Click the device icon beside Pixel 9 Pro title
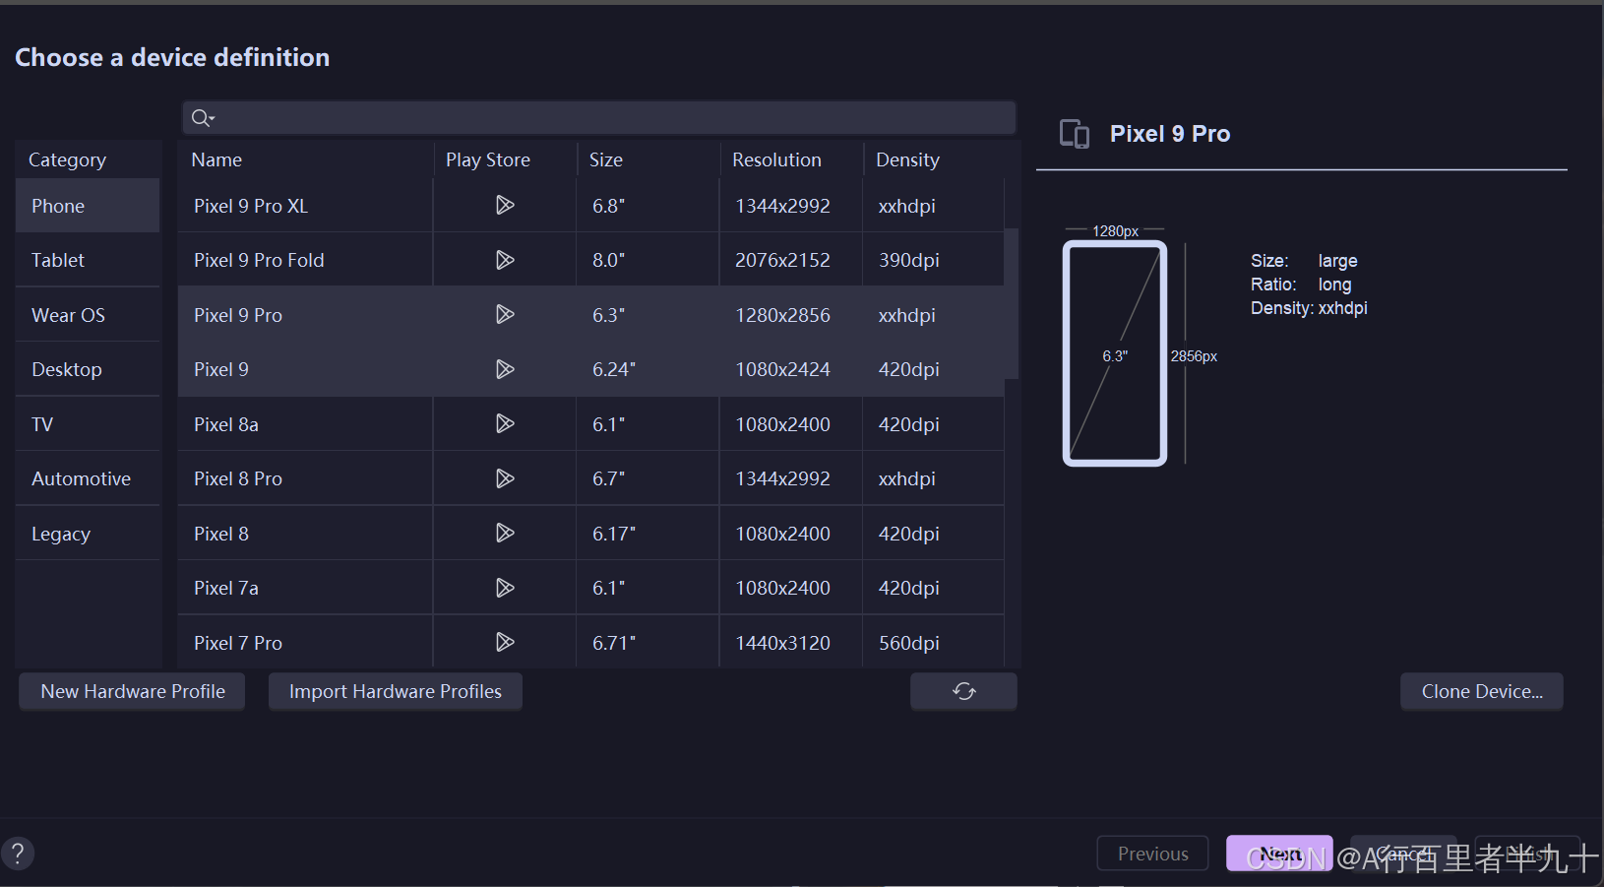The height and width of the screenshot is (887, 1604). tap(1074, 134)
